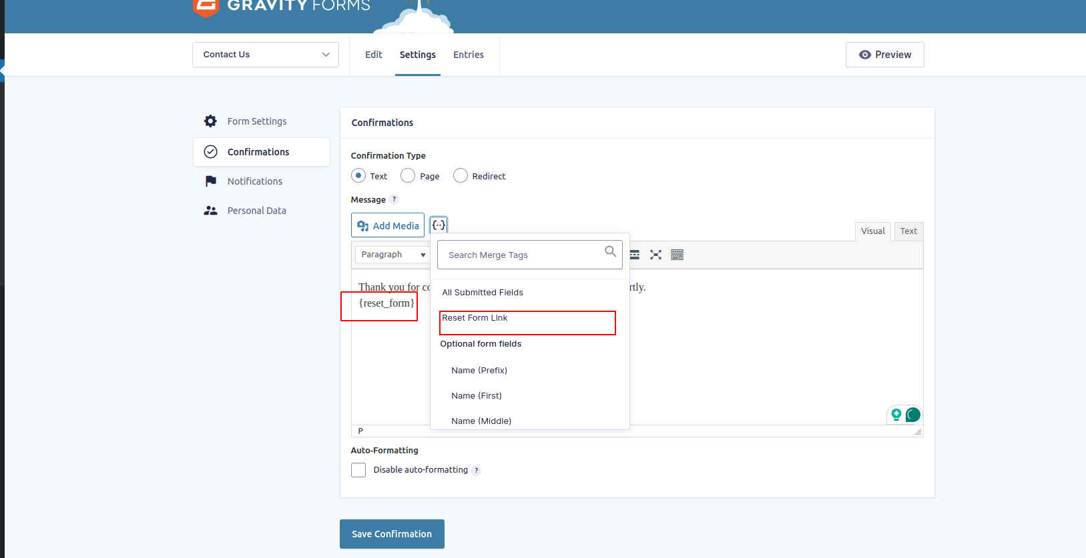Click the help icon next to Disable auto-formatting
The height and width of the screenshot is (558, 1086).
pos(476,470)
